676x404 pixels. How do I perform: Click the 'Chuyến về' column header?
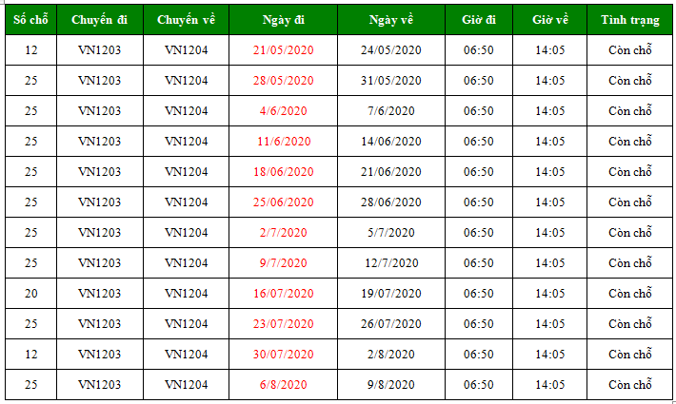[186, 20]
